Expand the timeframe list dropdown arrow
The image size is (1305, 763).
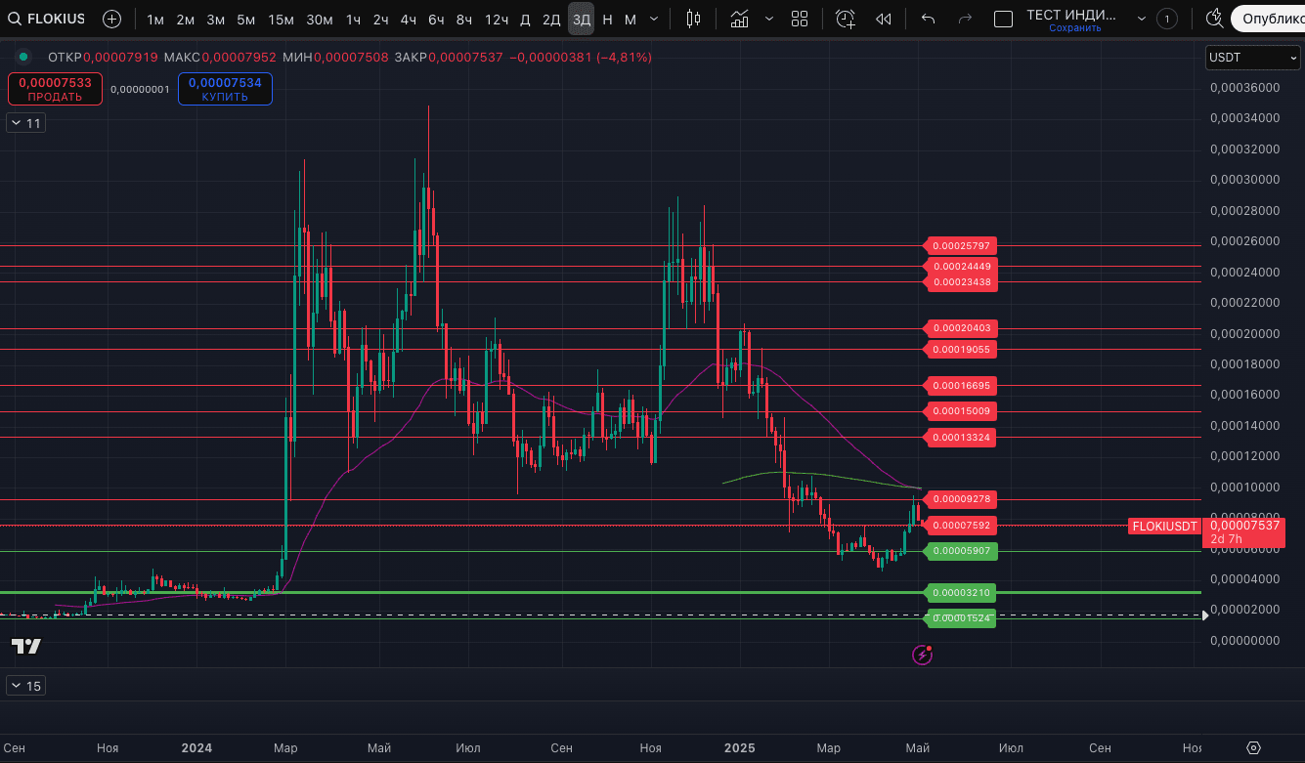point(653,19)
